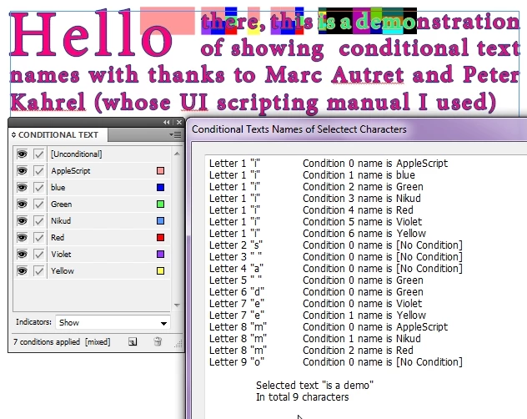Click the Letter 6 "d" row
The image size is (527, 419).
click(316, 292)
